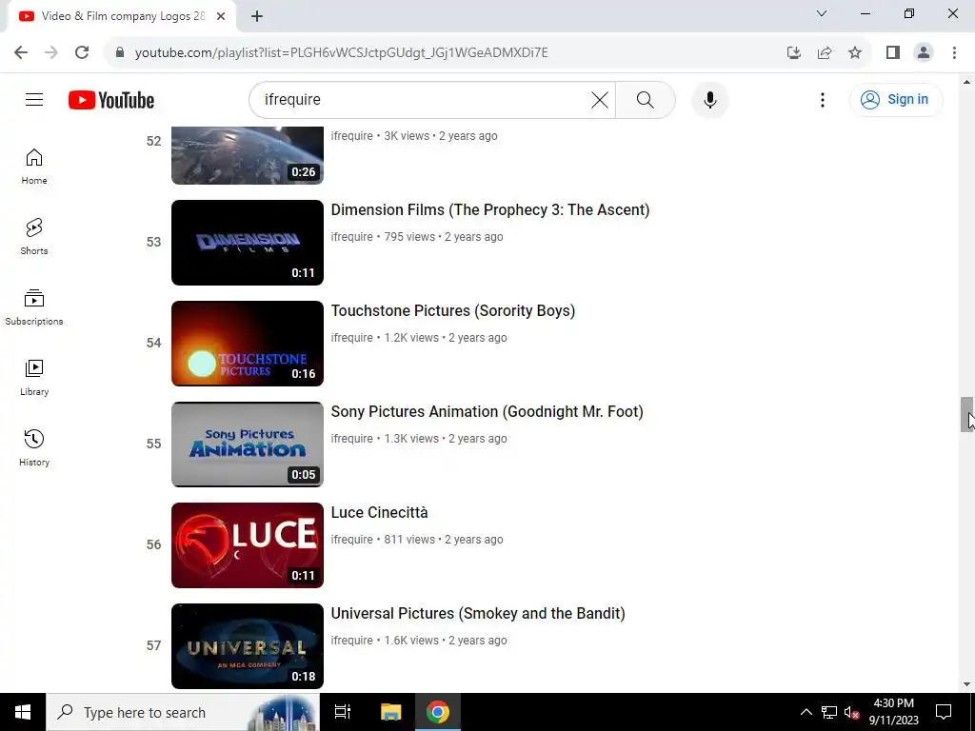
Task: Play Dimension Films thumbnail
Action: click(248, 243)
